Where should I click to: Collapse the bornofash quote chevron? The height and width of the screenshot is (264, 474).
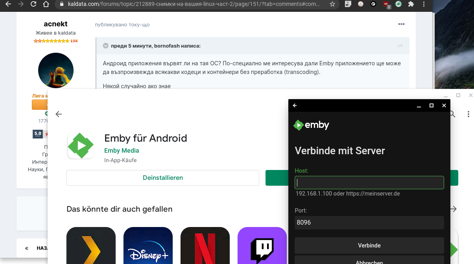pos(105,46)
